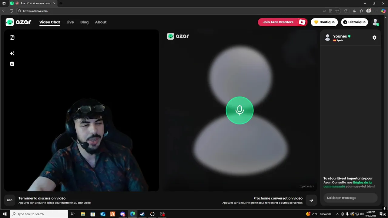Open the tab actions menu icon

point(4,3)
